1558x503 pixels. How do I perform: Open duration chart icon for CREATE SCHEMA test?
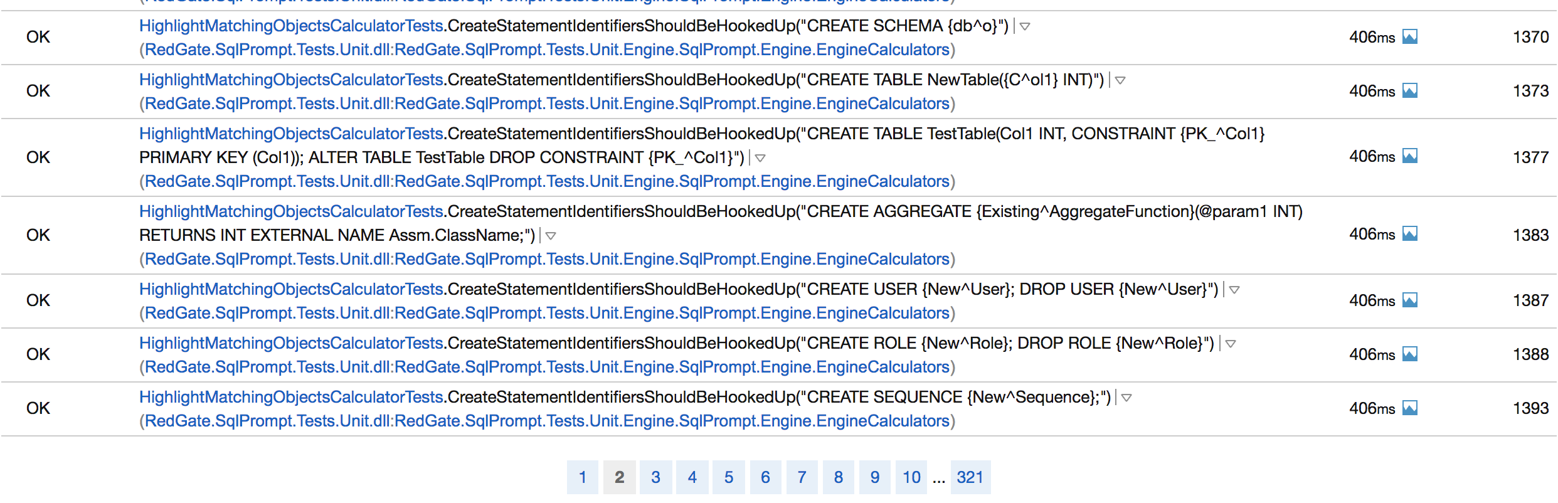click(x=1409, y=37)
